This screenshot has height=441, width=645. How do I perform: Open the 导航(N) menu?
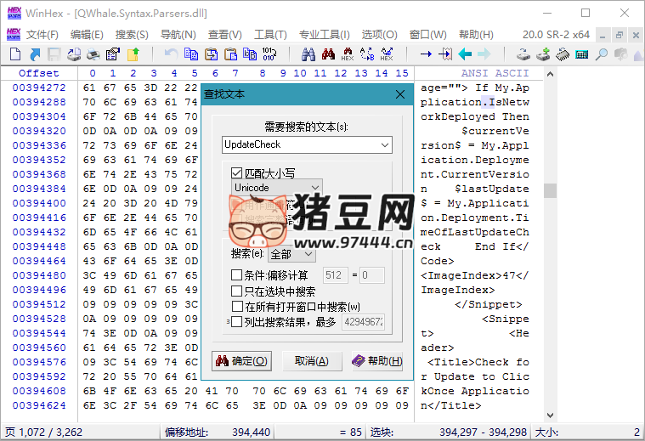(x=178, y=35)
